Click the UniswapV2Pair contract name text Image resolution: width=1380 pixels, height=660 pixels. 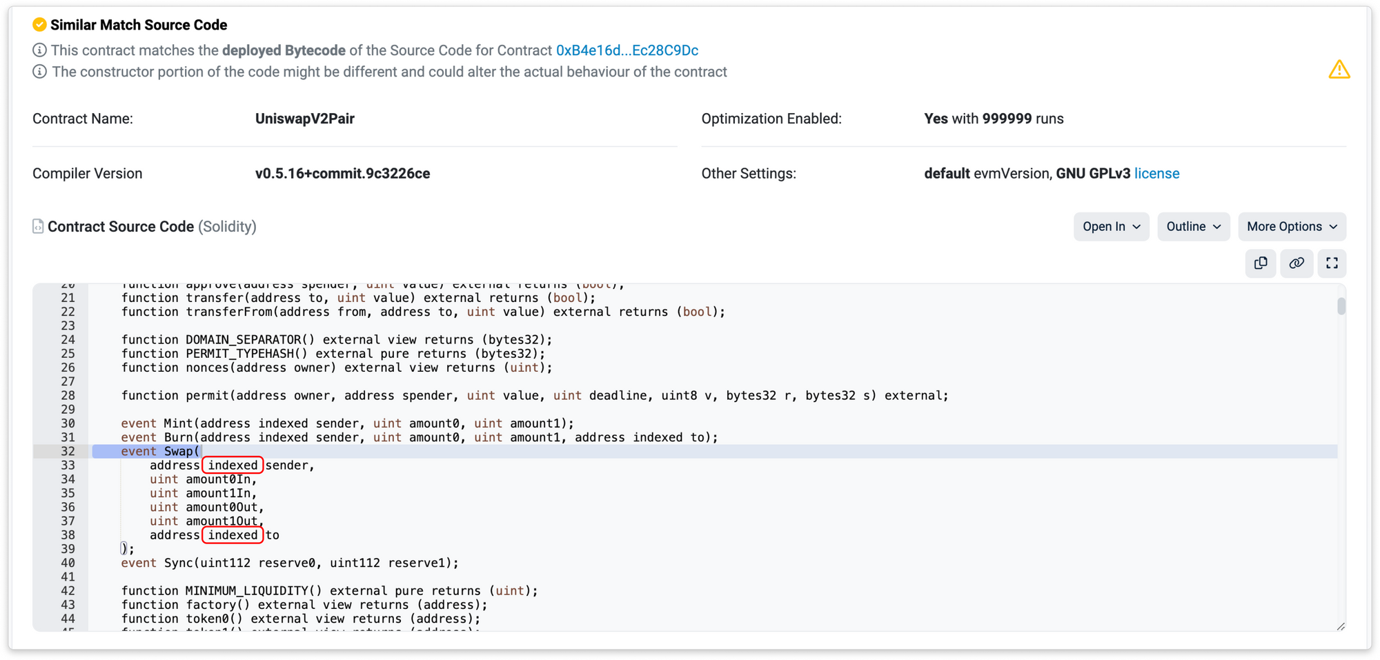tap(304, 119)
